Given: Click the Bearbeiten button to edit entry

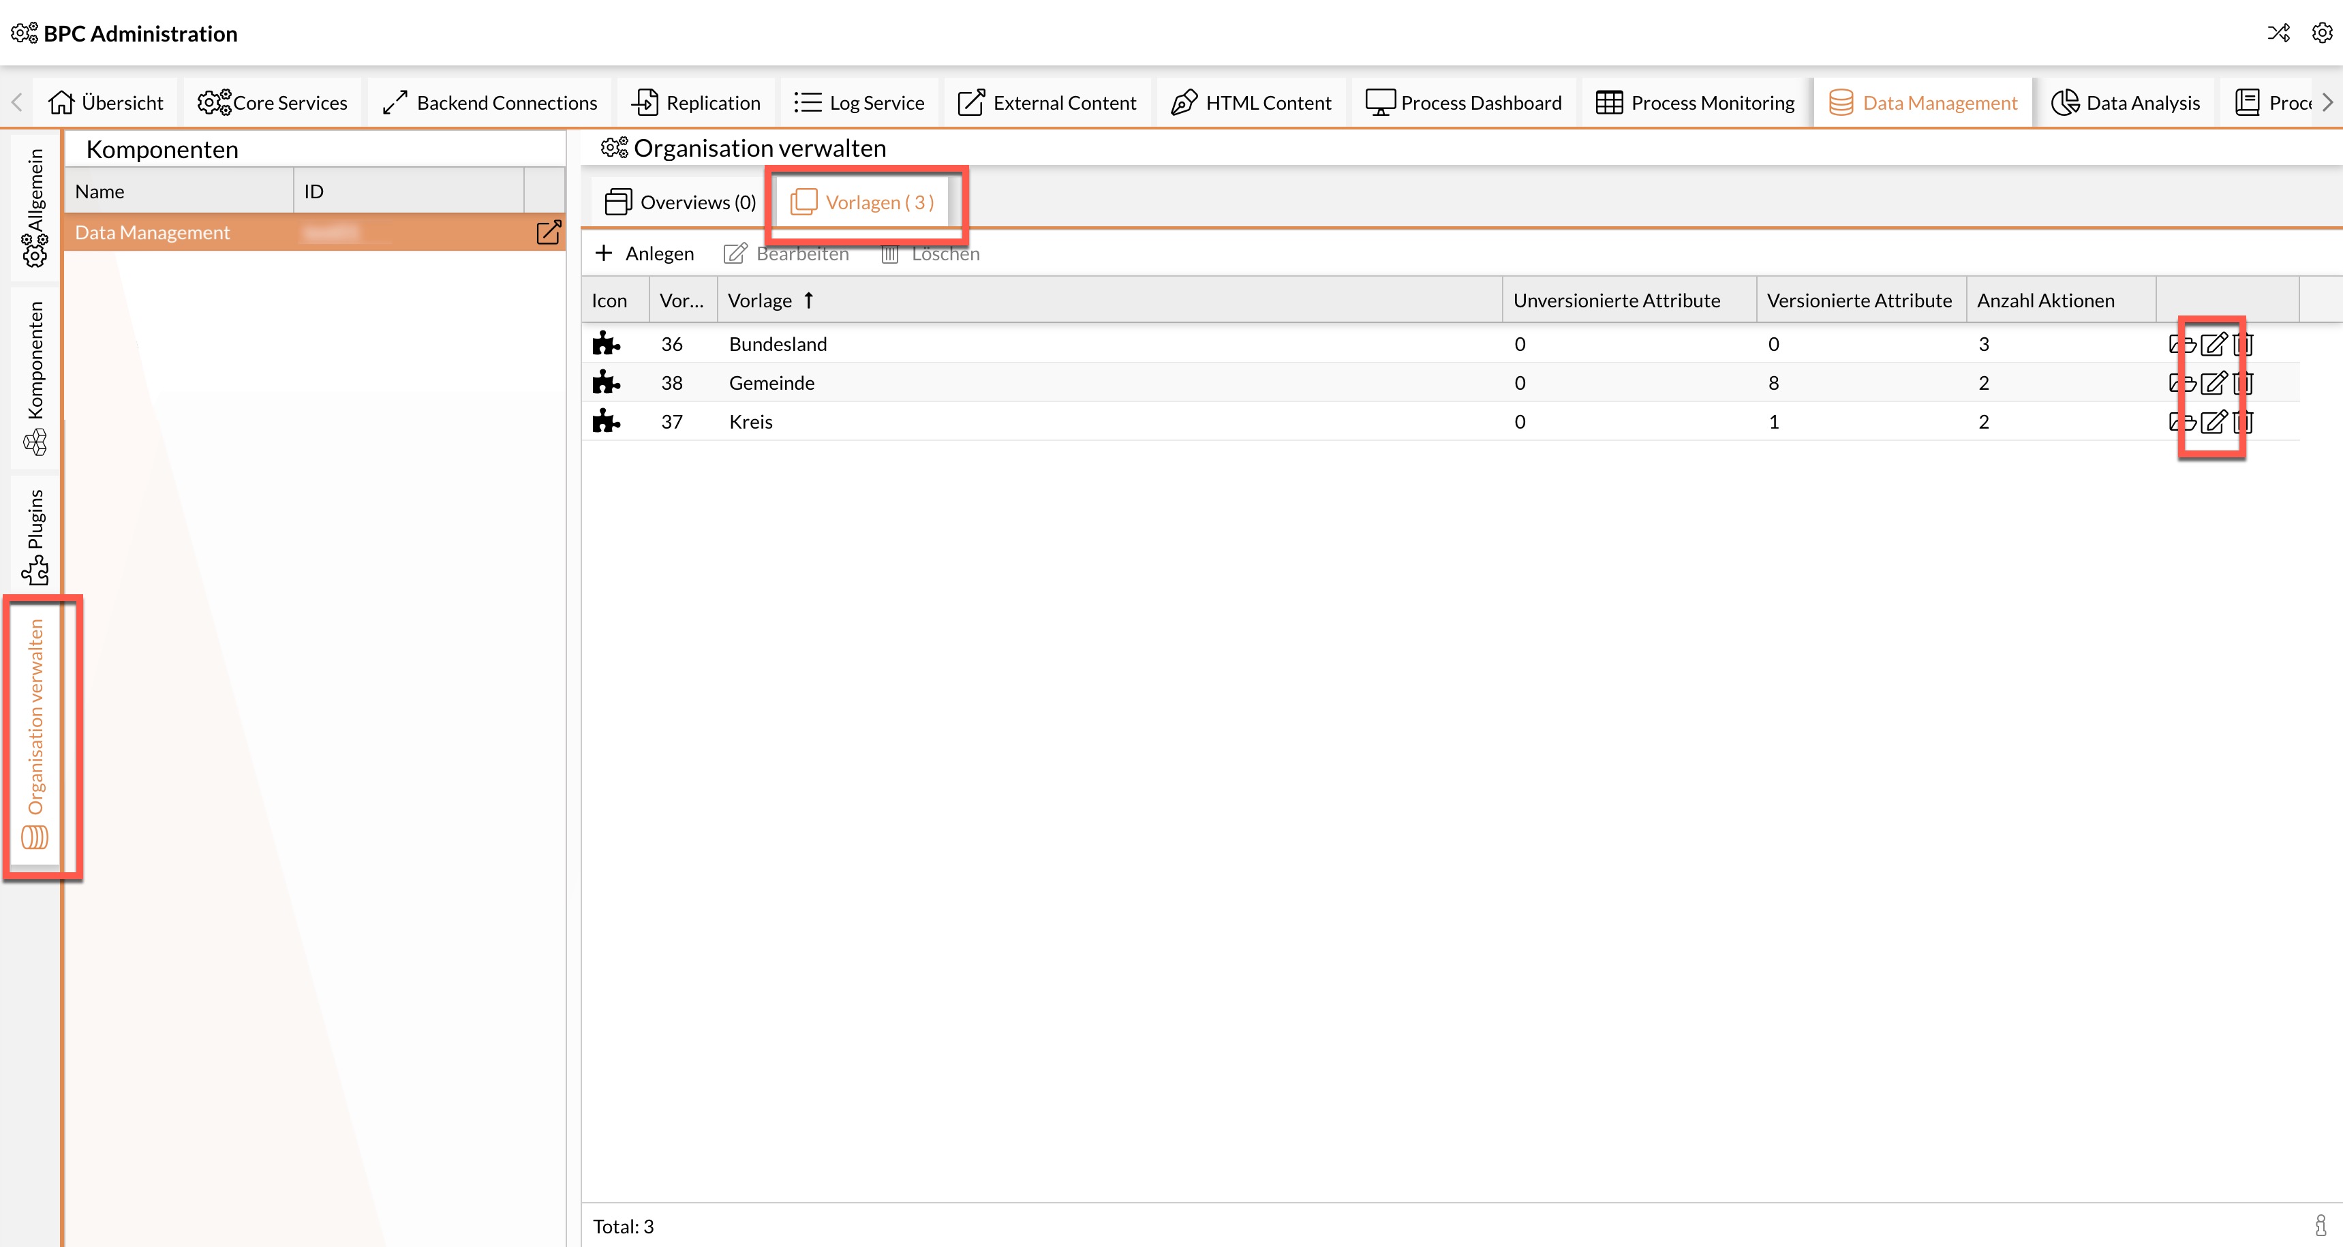Looking at the screenshot, I should (786, 253).
